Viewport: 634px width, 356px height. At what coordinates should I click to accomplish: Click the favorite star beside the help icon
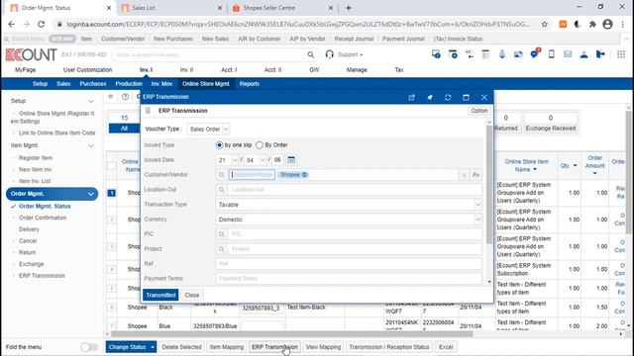point(110,96)
